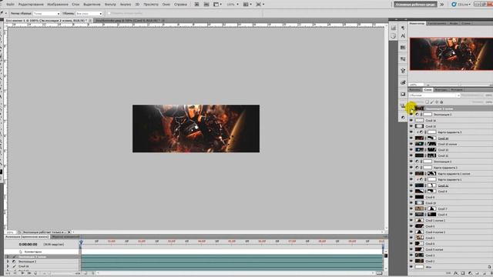Convert to frame animation icon at timeline corner
Viewport: 493px width, 277px height.
click(380, 273)
